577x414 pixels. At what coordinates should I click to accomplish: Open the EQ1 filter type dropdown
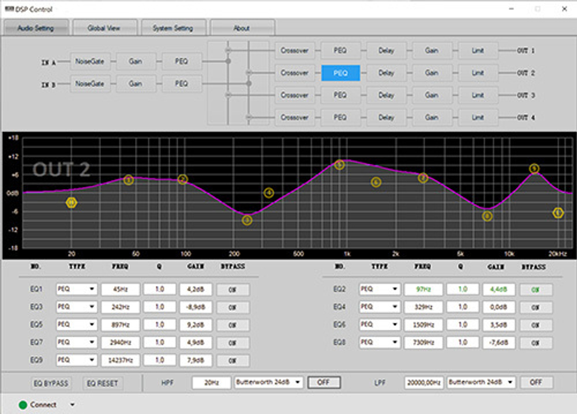76,289
